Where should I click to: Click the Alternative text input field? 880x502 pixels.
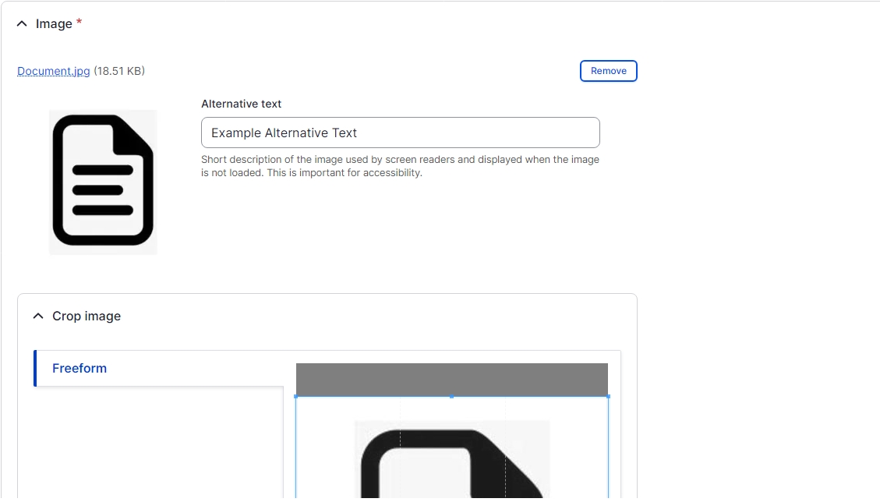[x=400, y=133]
